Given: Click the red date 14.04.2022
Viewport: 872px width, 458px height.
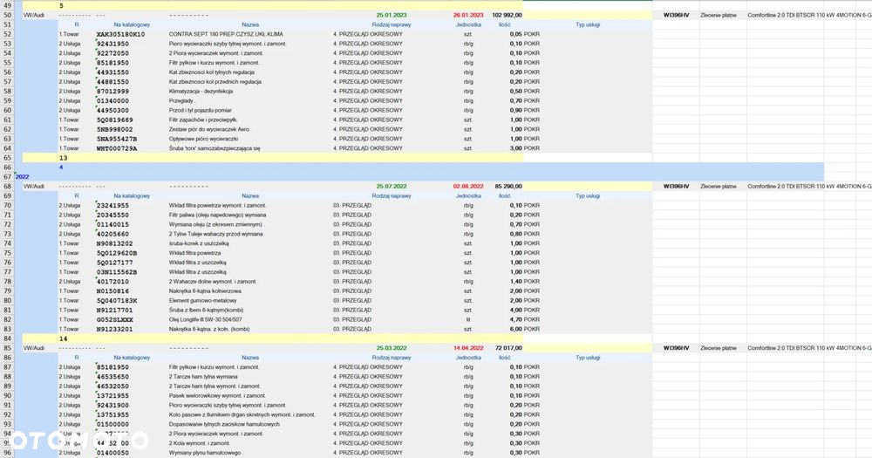Looking at the screenshot, I should click(x=468, y=348).
